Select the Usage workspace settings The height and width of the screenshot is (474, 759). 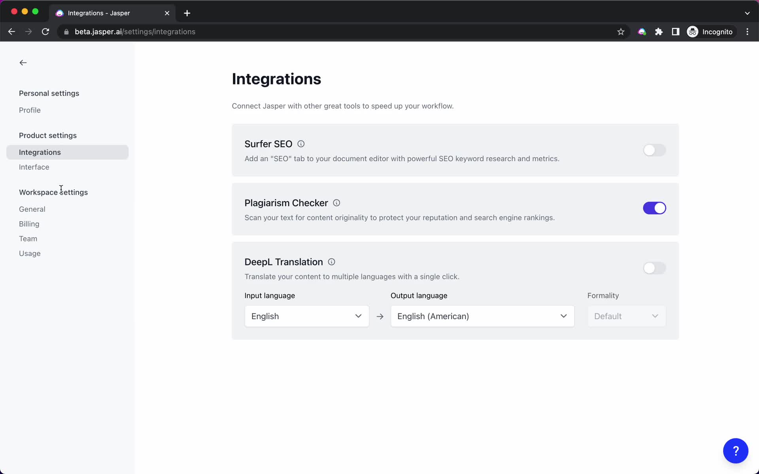pos(30,253)
